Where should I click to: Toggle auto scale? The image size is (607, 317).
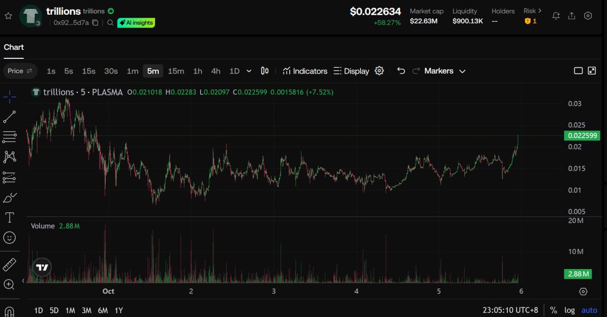coord(589,310)
